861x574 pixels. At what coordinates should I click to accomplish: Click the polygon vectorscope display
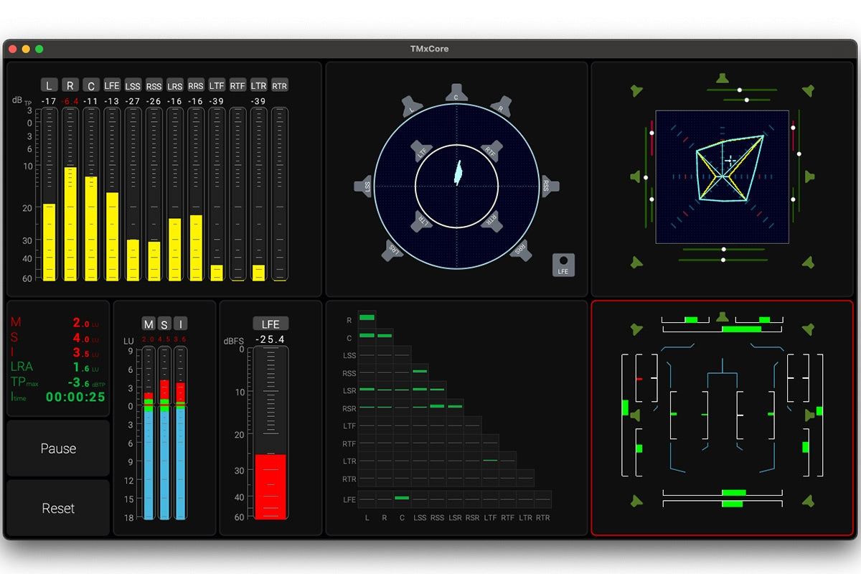click(x=723, y=177)
